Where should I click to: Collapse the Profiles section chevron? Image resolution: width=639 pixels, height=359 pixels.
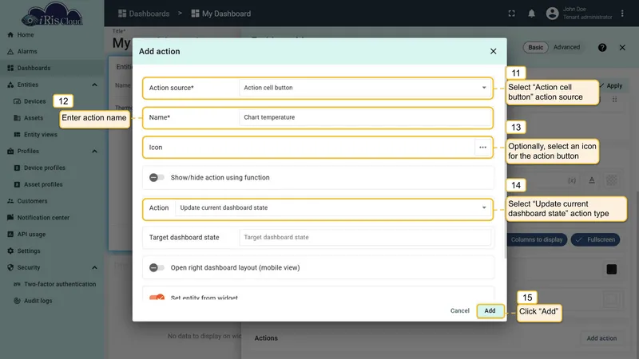point(94,151)
